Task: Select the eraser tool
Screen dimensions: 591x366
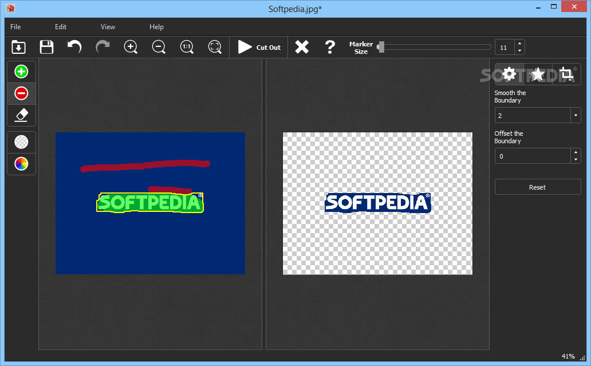Action: pyautogui.click(x=22, y=115)
